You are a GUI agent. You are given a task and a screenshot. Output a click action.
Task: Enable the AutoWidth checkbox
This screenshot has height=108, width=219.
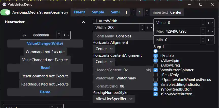(95, 21)
